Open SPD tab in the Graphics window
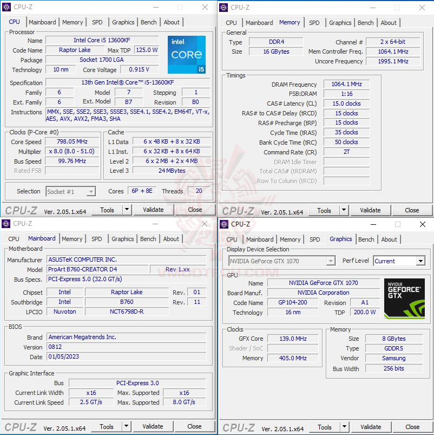The image size is (434, 435). [x=315, y=239]
